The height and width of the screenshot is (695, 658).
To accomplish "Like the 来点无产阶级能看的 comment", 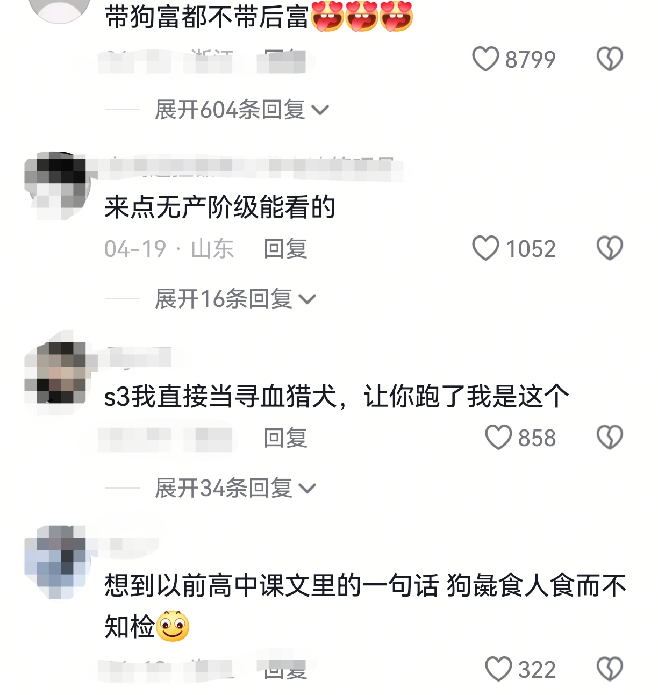I will click(x=485, y=248).
